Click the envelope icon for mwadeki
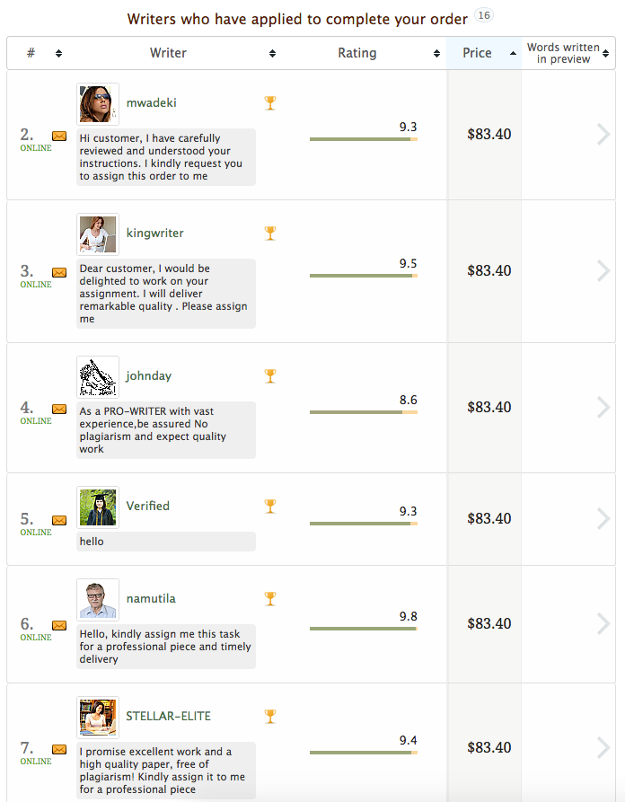 (x=59, y=136)
